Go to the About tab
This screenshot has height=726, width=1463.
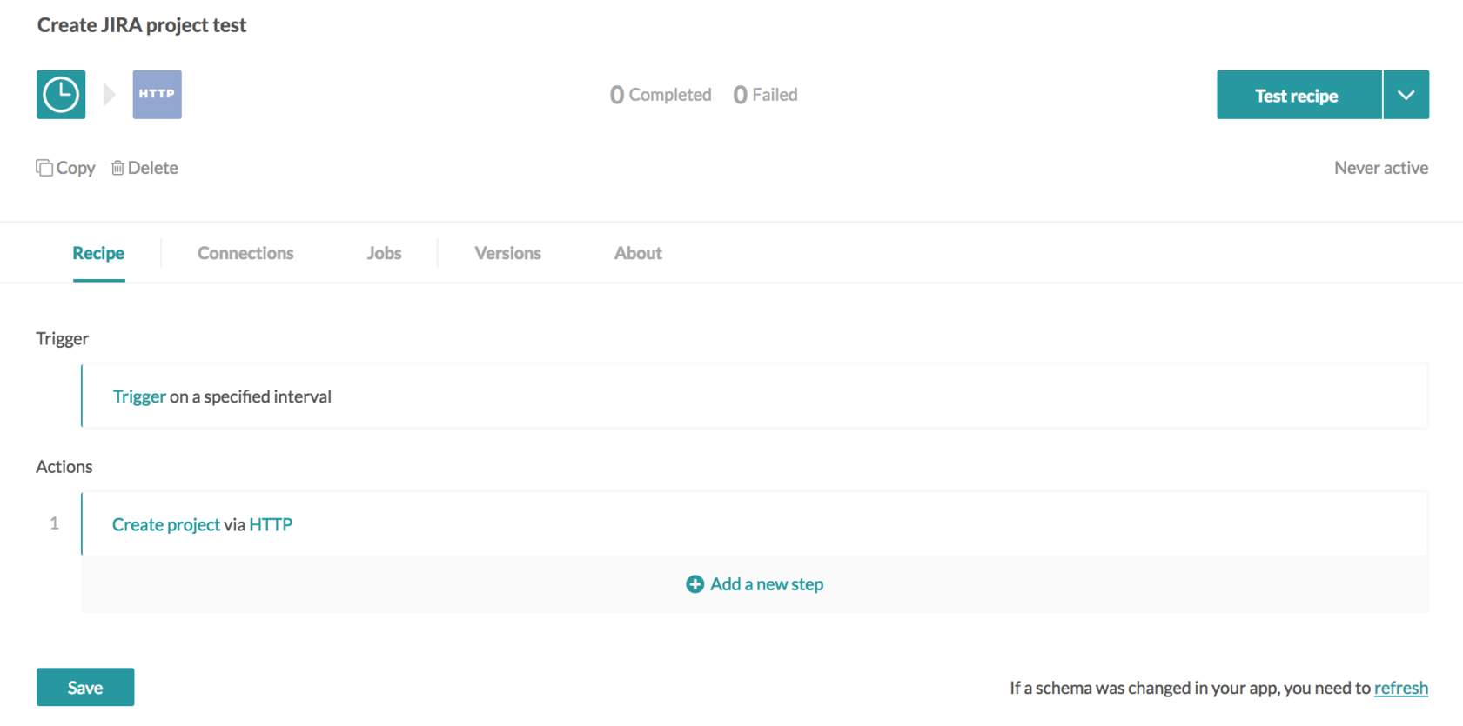tap(638, 253)
